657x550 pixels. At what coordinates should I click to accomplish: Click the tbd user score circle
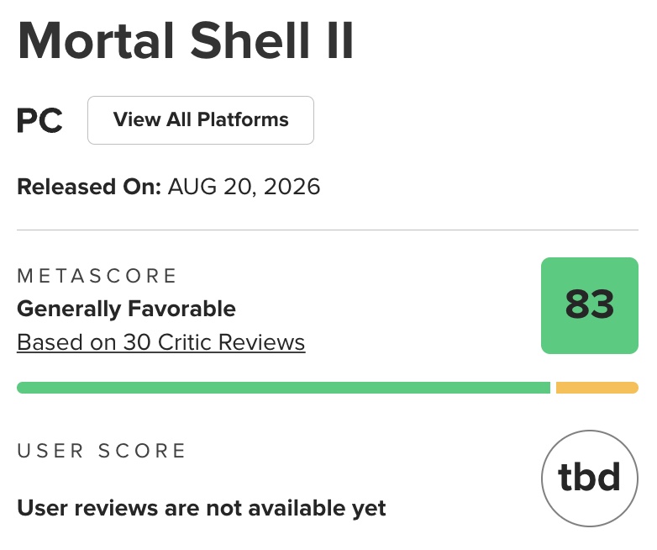pyautogui.click(x=590, y=479)
